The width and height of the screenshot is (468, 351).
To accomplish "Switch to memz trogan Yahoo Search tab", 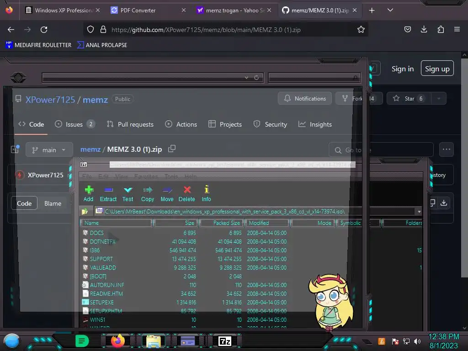I will pyautogui.click(x=234, y=11).
